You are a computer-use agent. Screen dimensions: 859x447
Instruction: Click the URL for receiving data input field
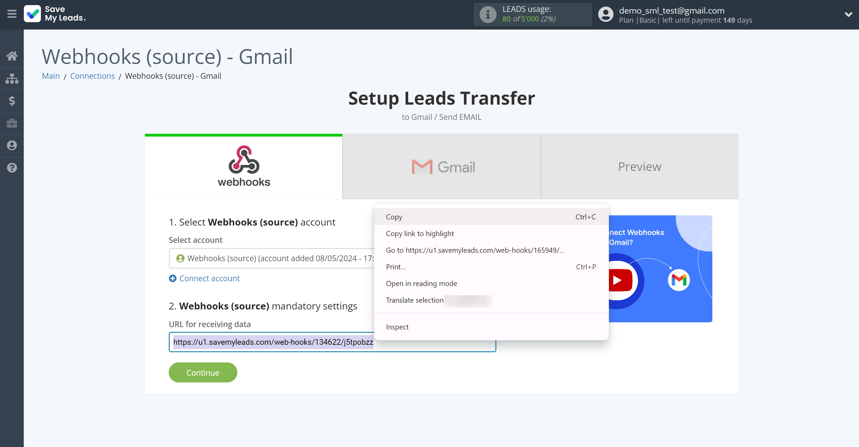(331, 342)
